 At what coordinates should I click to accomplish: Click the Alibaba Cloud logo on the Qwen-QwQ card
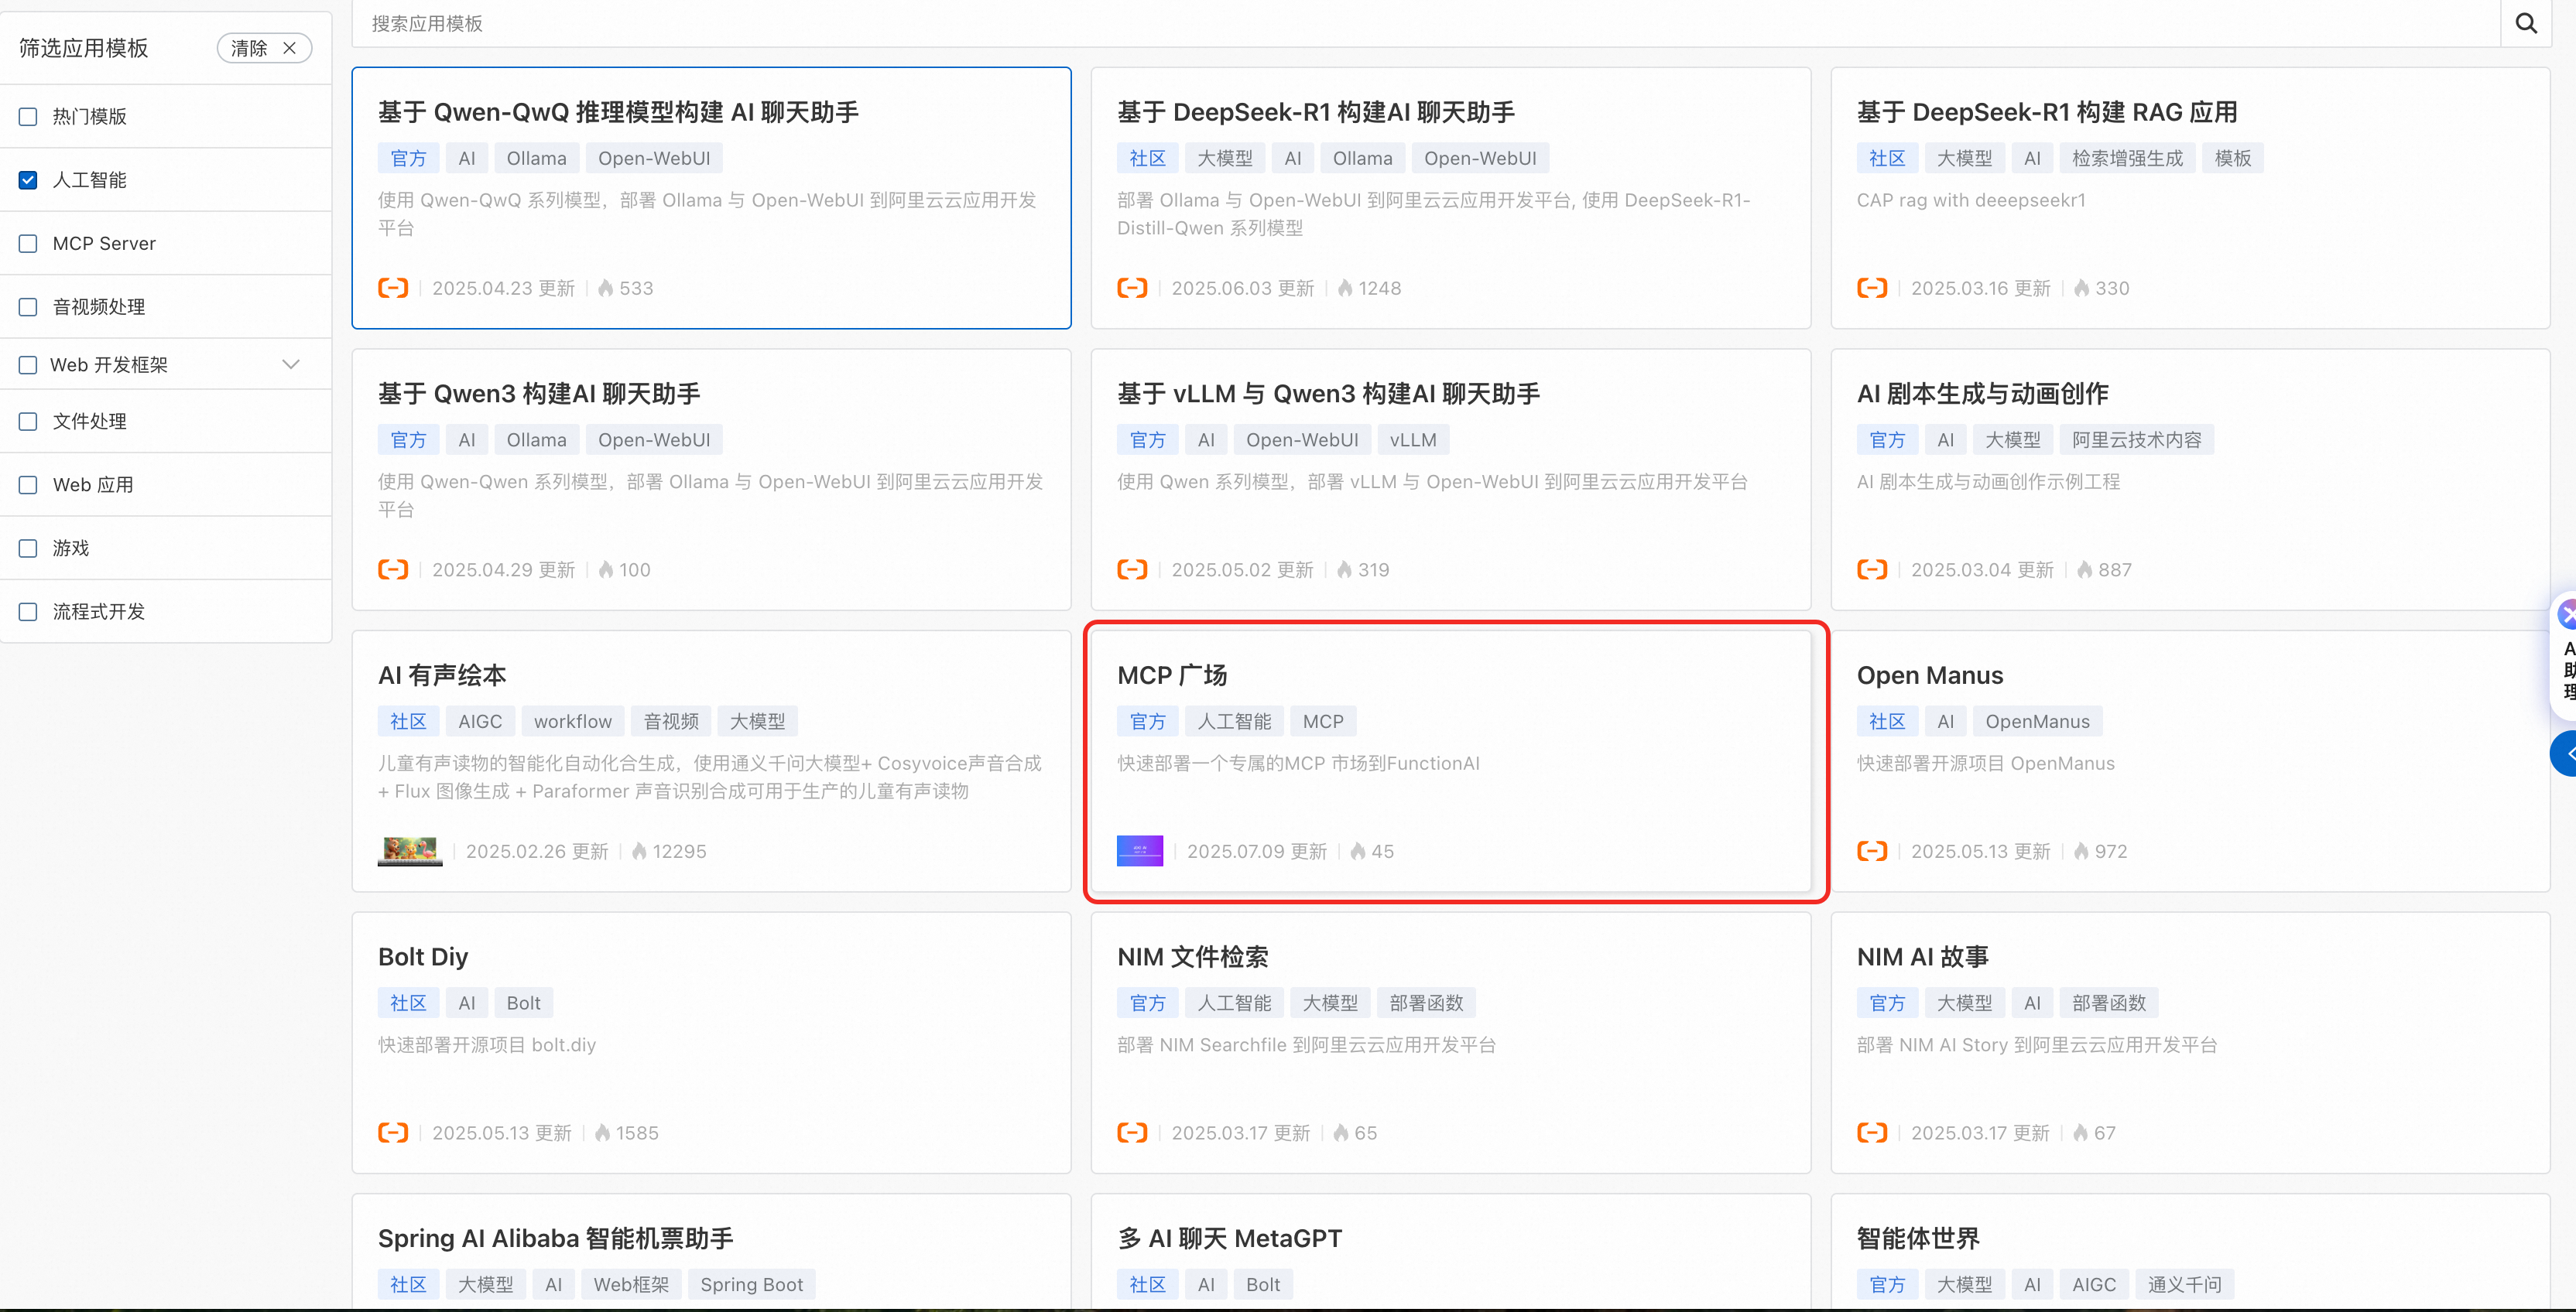[x=393, y=288]
